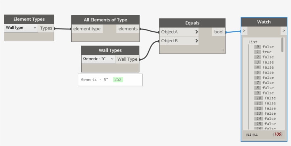Click the green 252 element ID
Screen dimensions: 291x146
118,80
